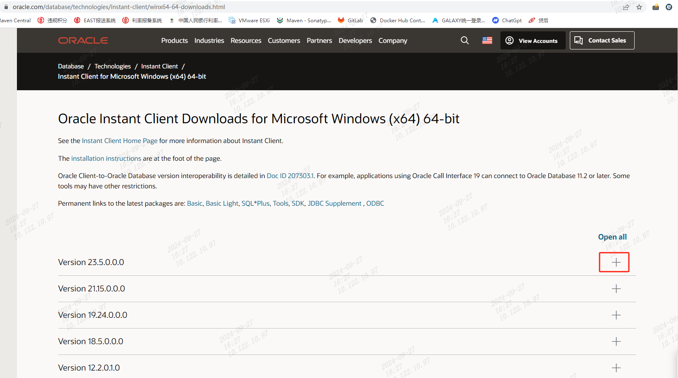Expand Version 23.5.0.0.0 section

pyautogui.click(x=616, y=263)
